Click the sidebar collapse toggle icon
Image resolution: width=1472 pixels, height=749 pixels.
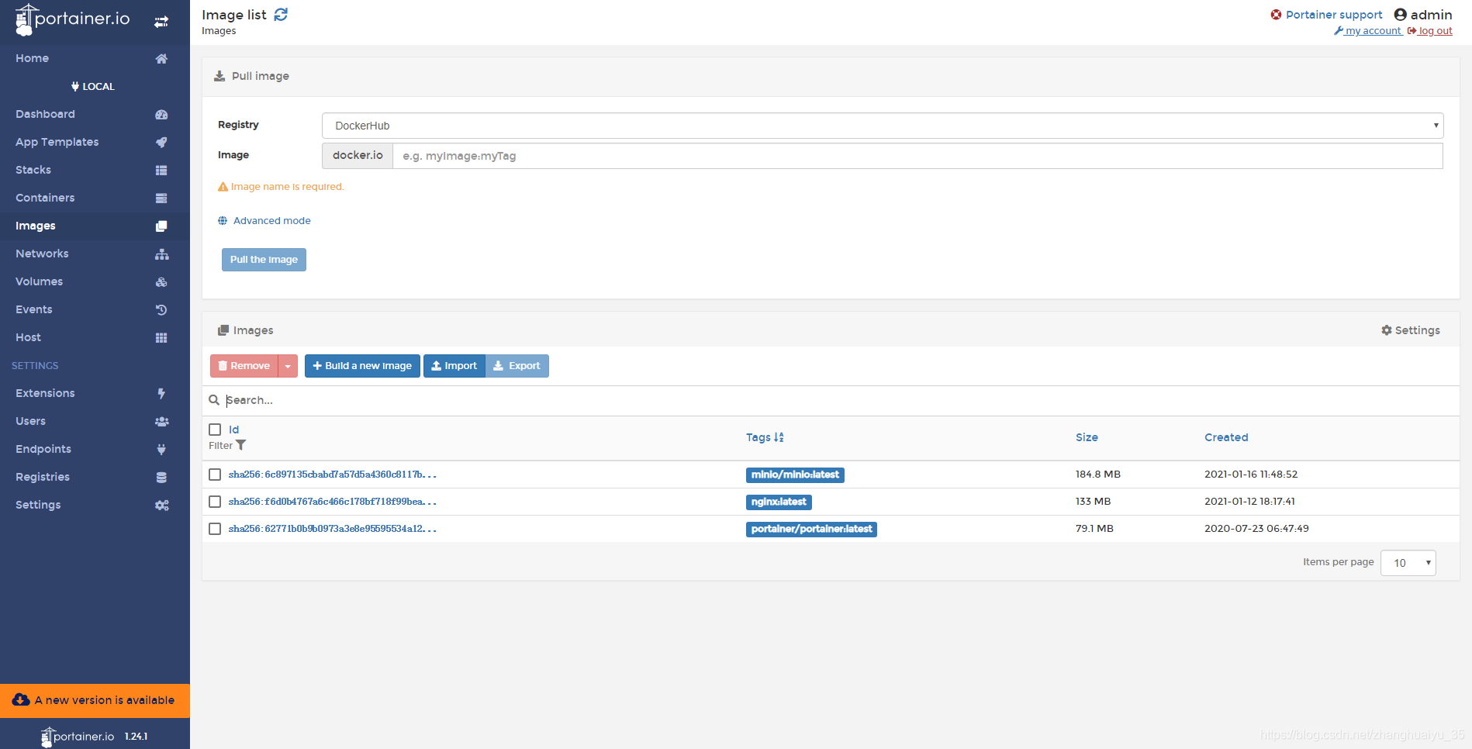[161, 22]
